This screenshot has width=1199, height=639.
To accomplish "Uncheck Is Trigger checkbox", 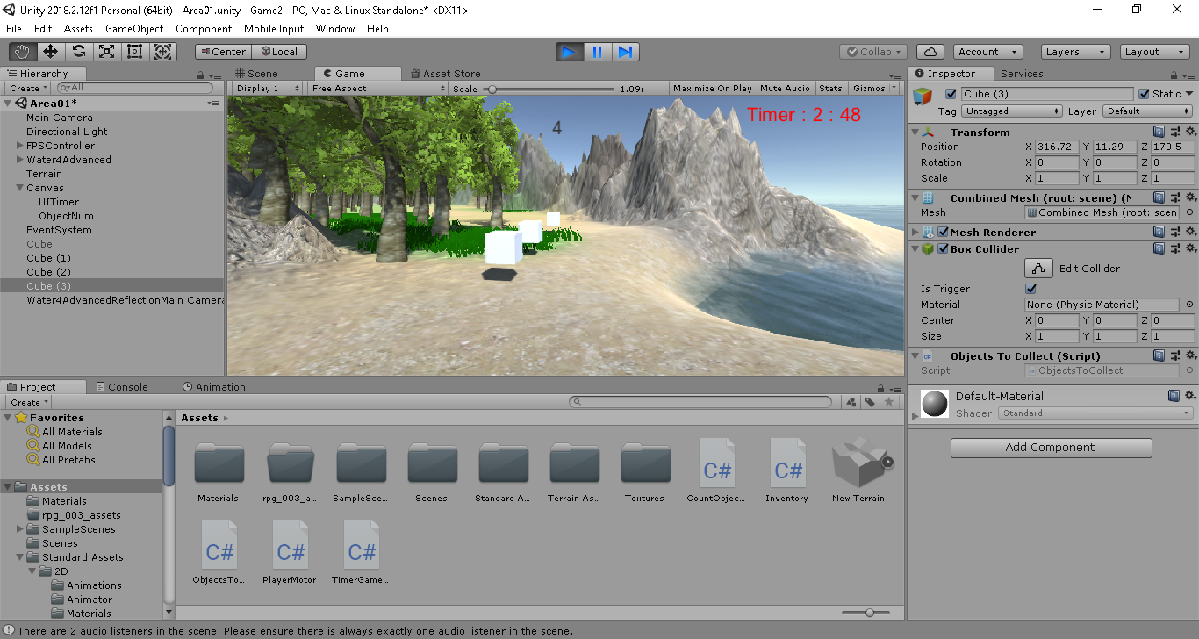I will 1030,289.
